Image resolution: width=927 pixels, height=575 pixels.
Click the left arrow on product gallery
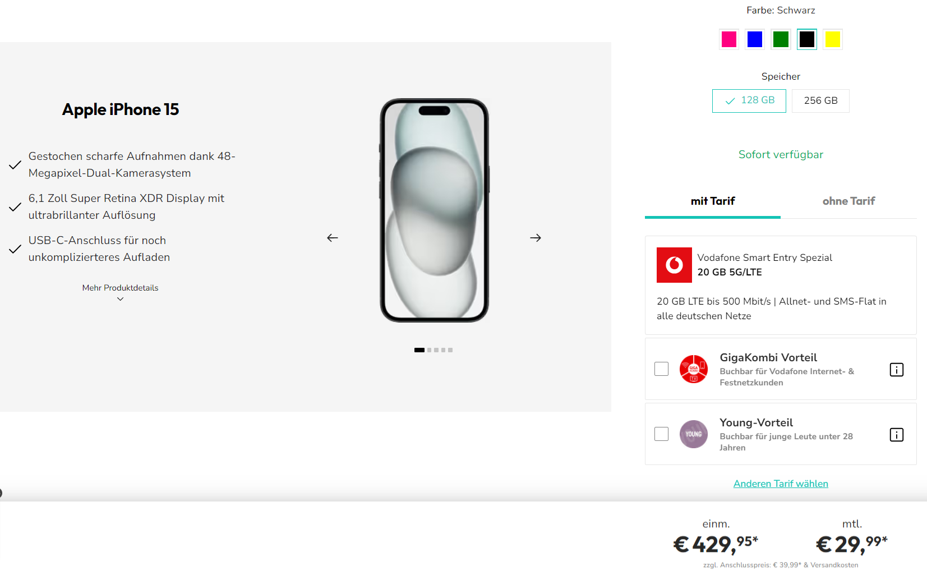[x=332, y=237]
